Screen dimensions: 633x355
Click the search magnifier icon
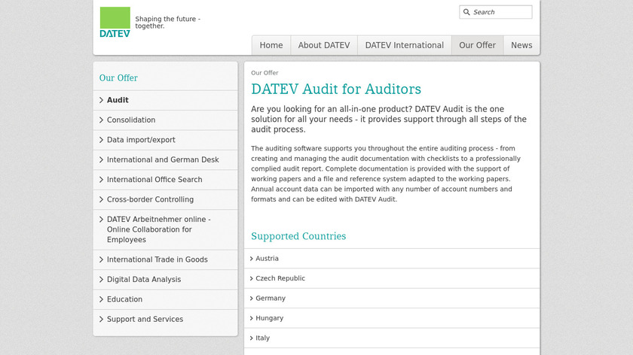point(466,12)
